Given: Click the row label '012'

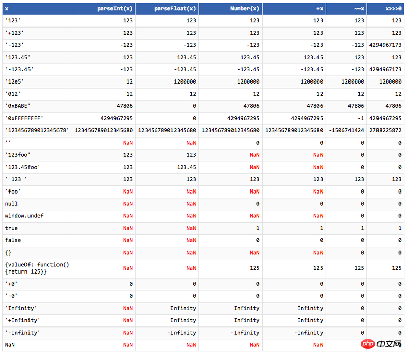Looking at the screenshot, I should pyautogui.click(x=13, y=94).
